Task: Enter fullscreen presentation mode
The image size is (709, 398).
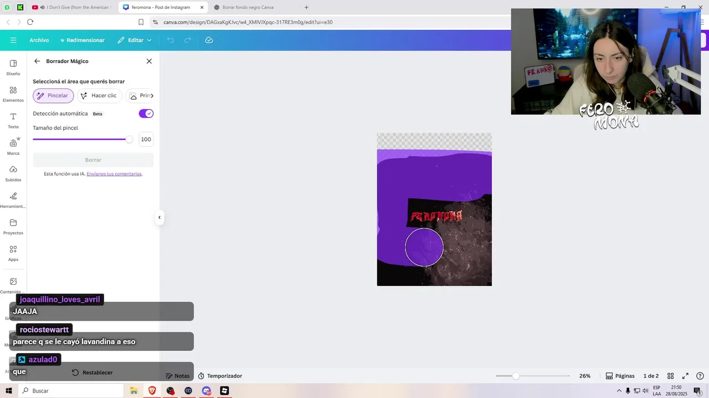Action: pyautogui.click(x=685, y=376)
